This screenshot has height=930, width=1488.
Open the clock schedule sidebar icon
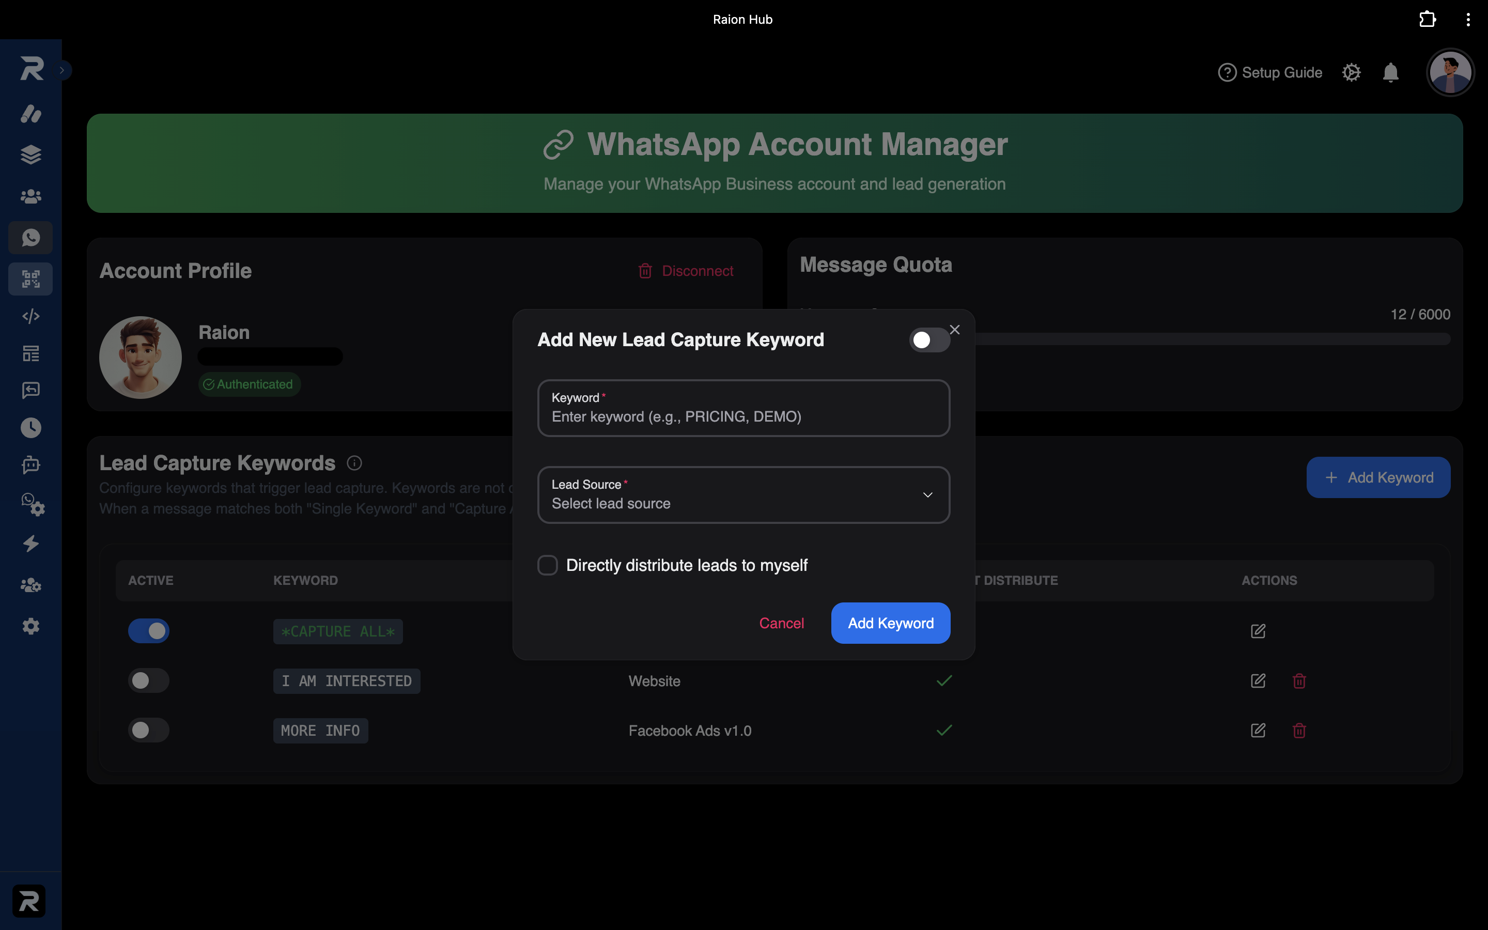pyautogui.click(x=31, y=427)
